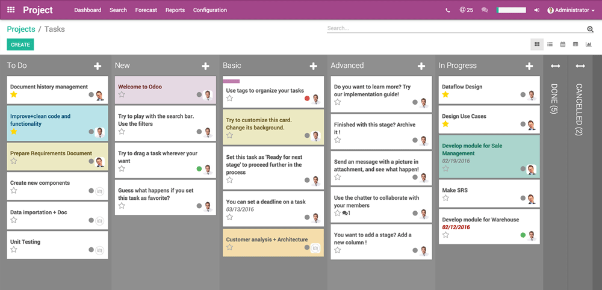Navigate to Projects breadcrumb link
Image resolution: width=602 pixels, height=290 pixels.
tap(21, 29)
